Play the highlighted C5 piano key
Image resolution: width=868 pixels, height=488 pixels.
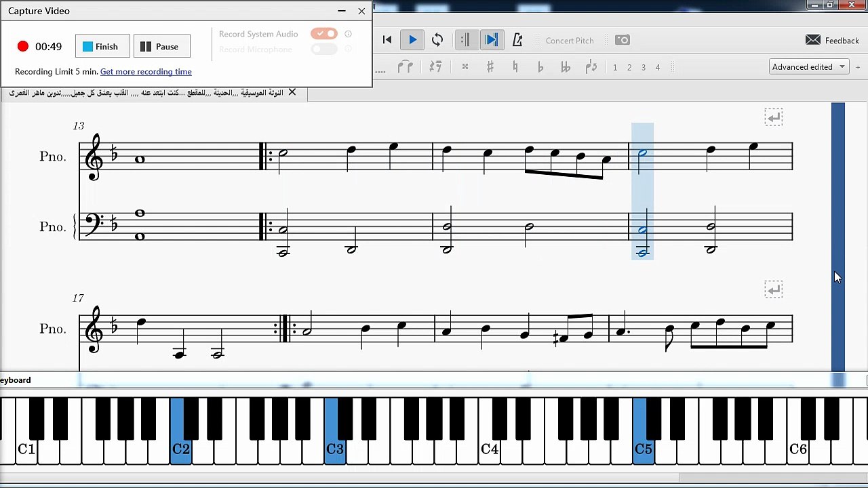click(x=644, y=449)
